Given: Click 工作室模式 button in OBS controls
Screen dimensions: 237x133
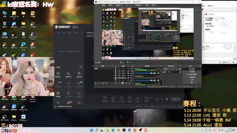Looking at the screenshot, I should [192, 77].
